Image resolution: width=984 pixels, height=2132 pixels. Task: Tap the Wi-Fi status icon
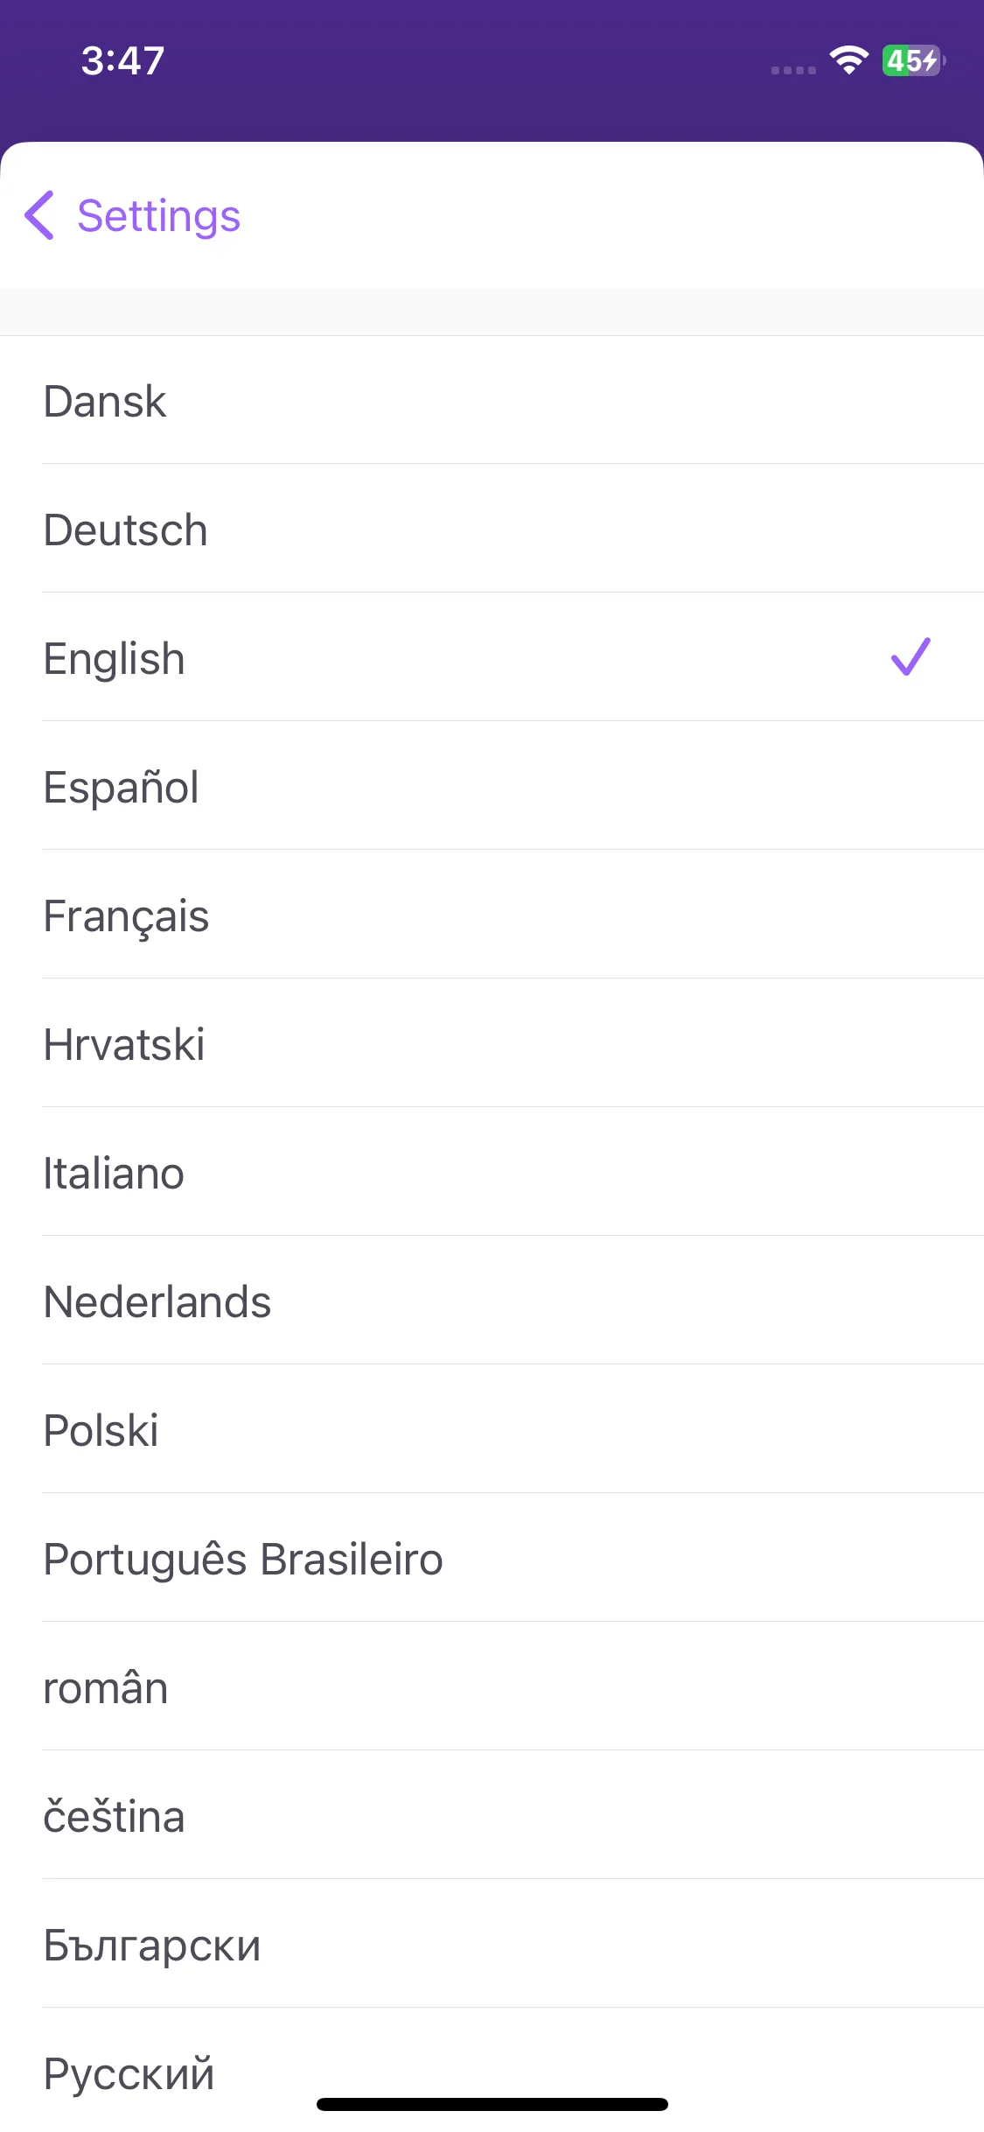point(848,60)
